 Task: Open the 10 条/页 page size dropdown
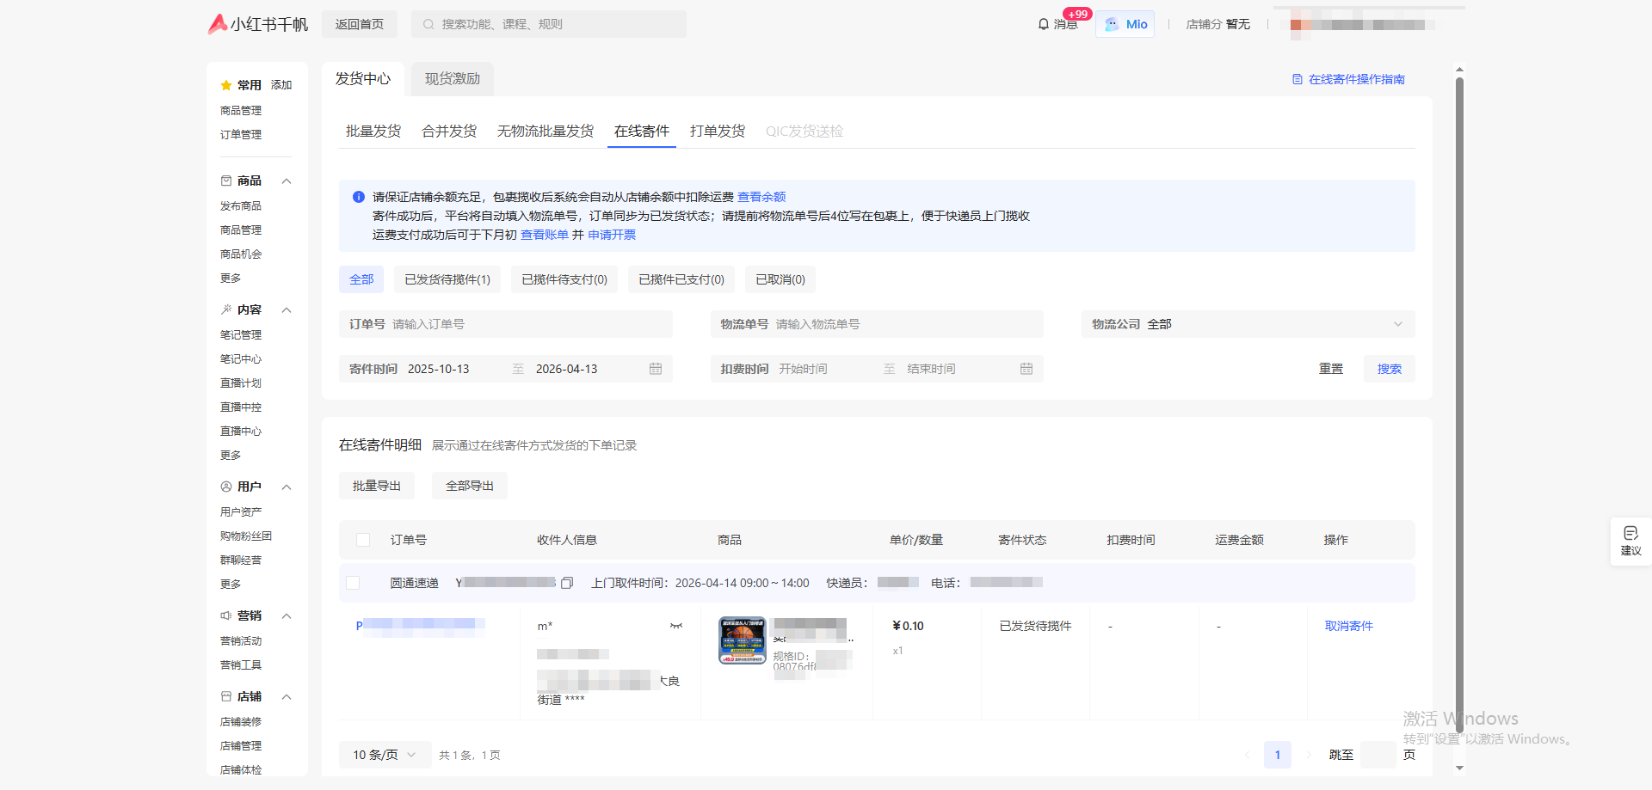point(385,755)
